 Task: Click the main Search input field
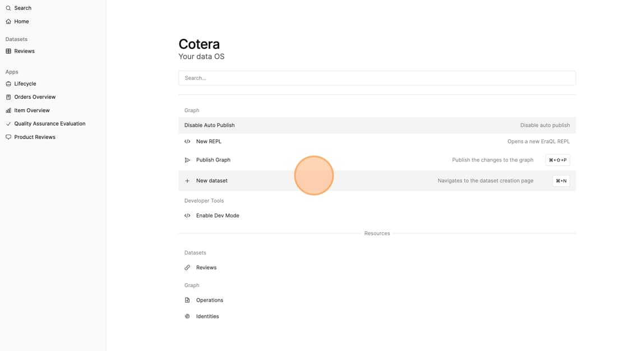click(x=377, y=78)
